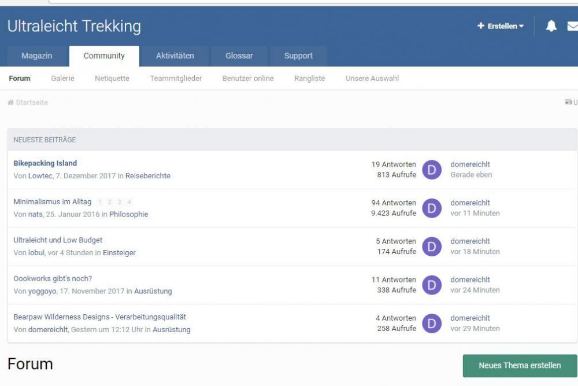
Task: Click avatar in Ultraleicht und Low Budget row
Action: click(432, 247)
